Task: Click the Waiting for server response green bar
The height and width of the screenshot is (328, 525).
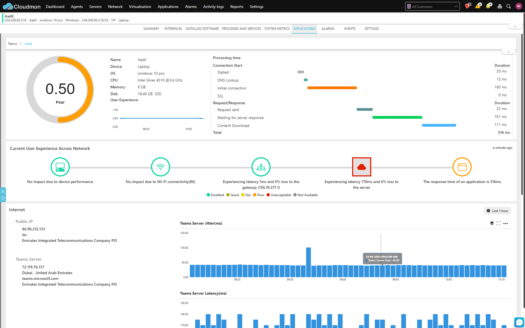Action: click(397, 117)
